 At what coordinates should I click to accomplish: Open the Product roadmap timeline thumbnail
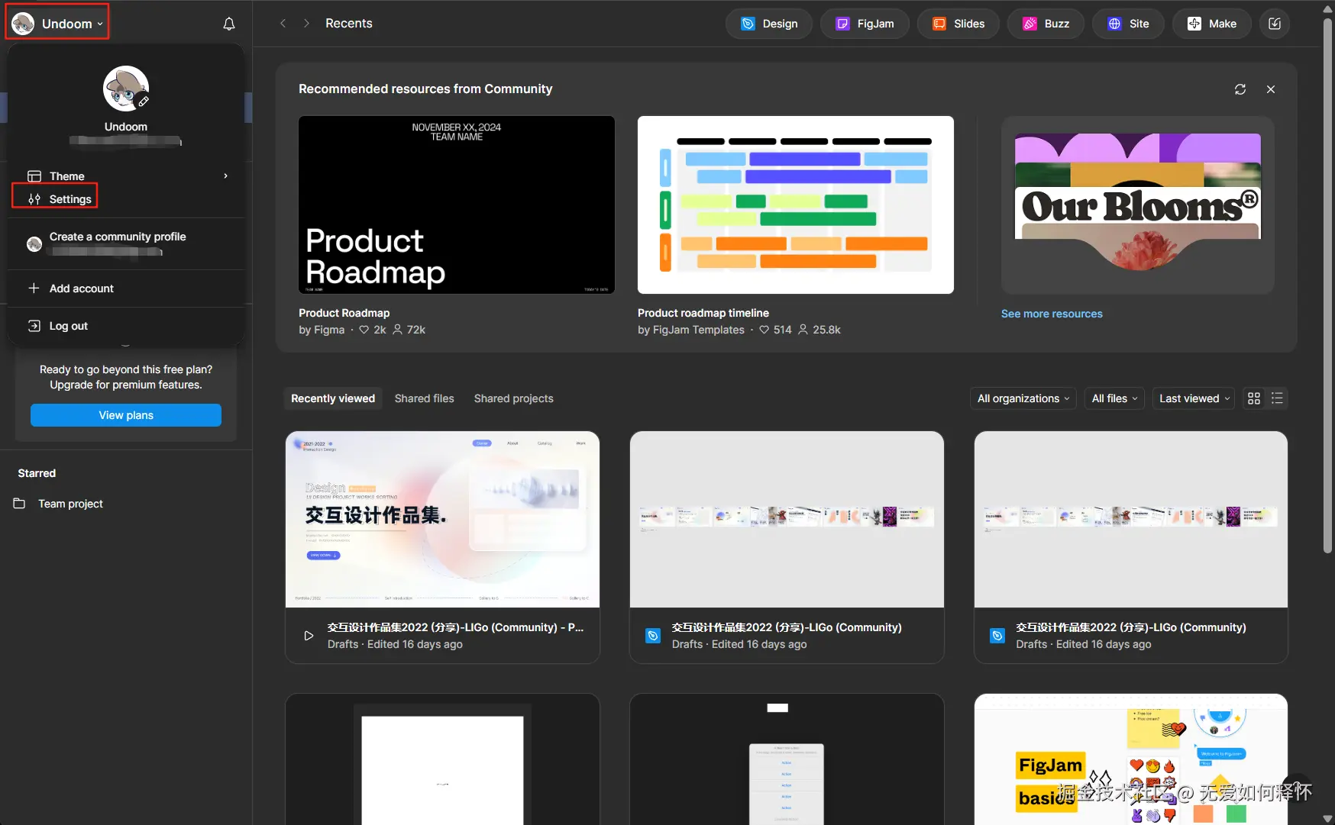[796, 205]
